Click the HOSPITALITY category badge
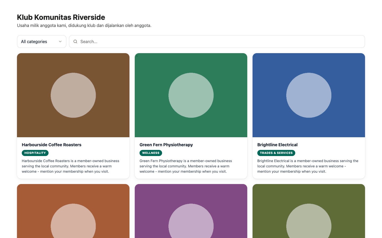Screen dimensions: 382x238 (35, 153)
